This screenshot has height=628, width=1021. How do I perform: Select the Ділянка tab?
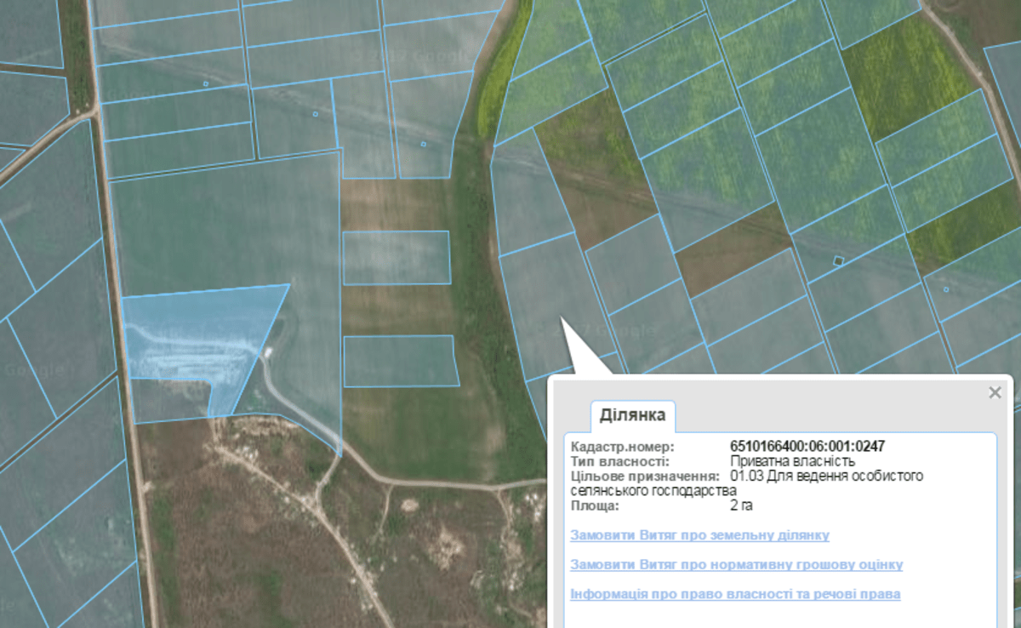[633, 416]
